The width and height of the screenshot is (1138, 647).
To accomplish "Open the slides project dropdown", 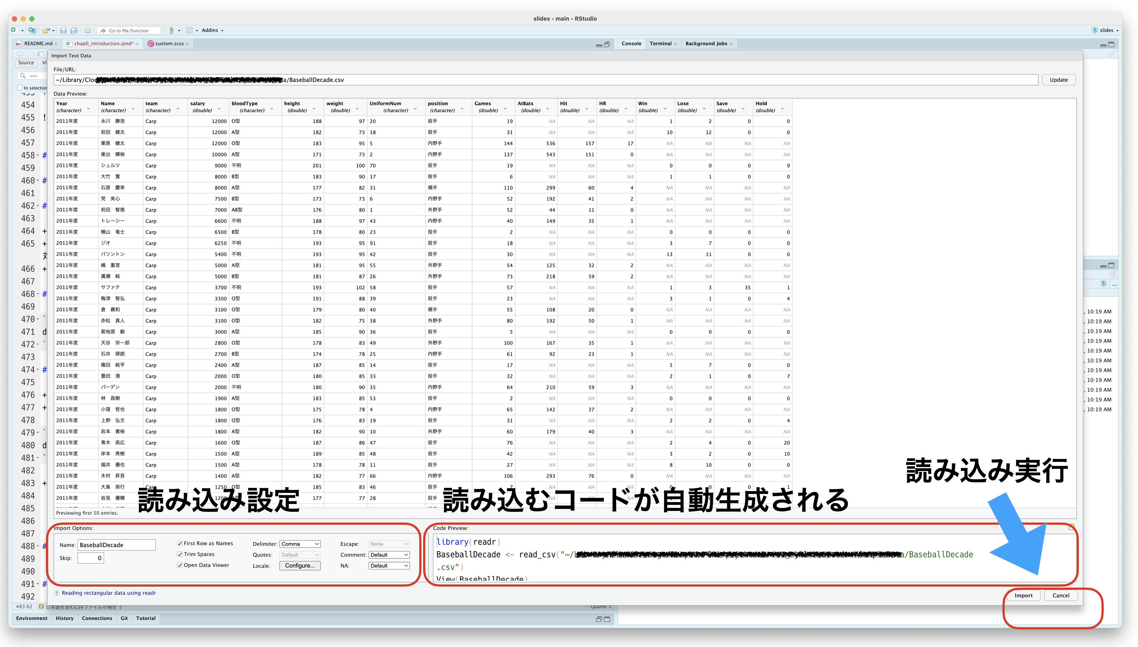I will 1109,30.
